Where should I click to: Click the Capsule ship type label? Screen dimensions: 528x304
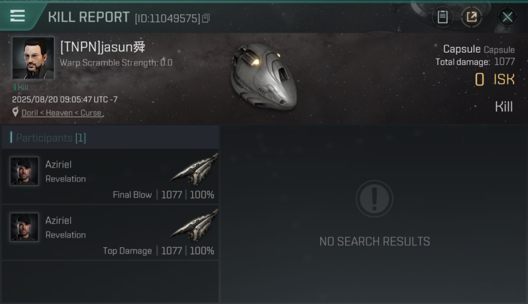(x=499, y=50)
